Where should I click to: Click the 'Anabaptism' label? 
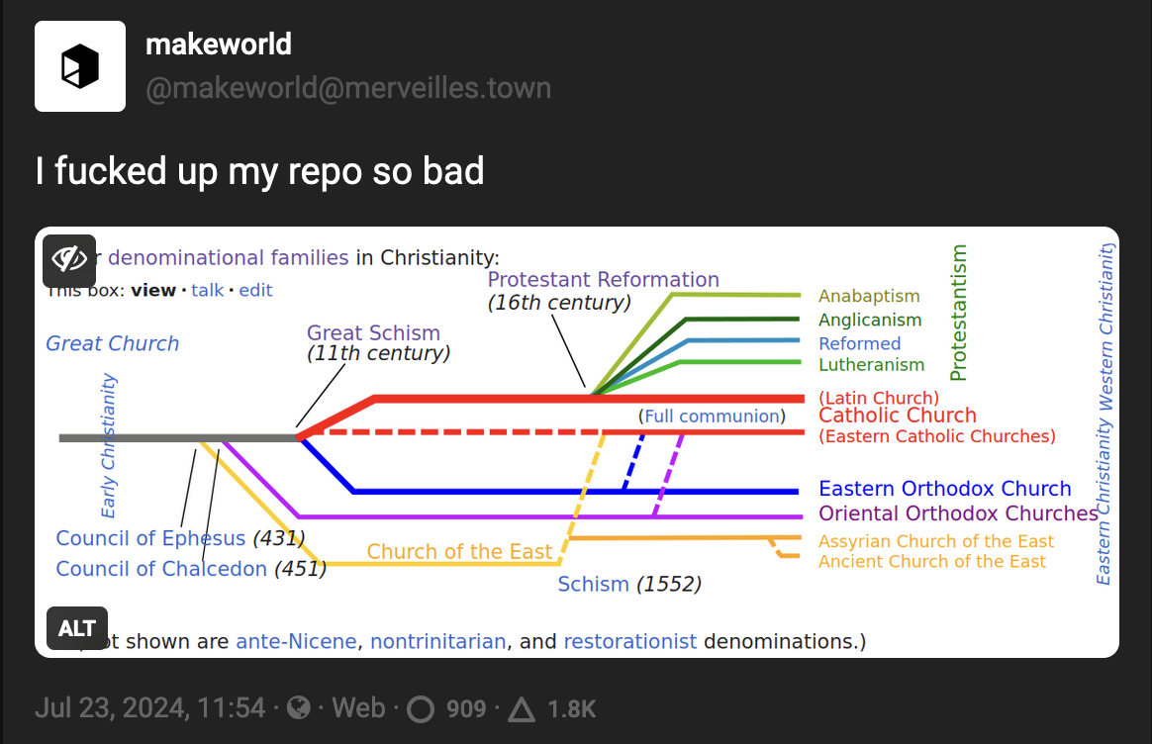[x=869, y=296]
